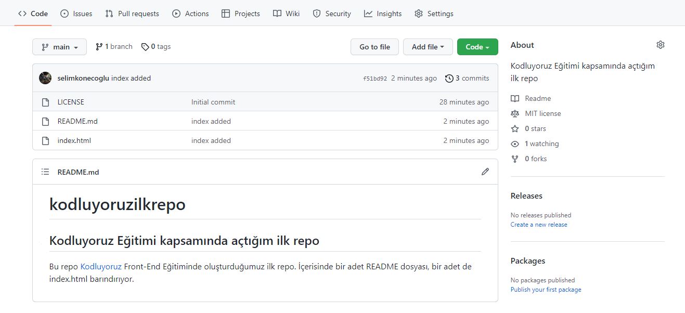
Task: Click the Go to file button
Action: click(374, 46)
